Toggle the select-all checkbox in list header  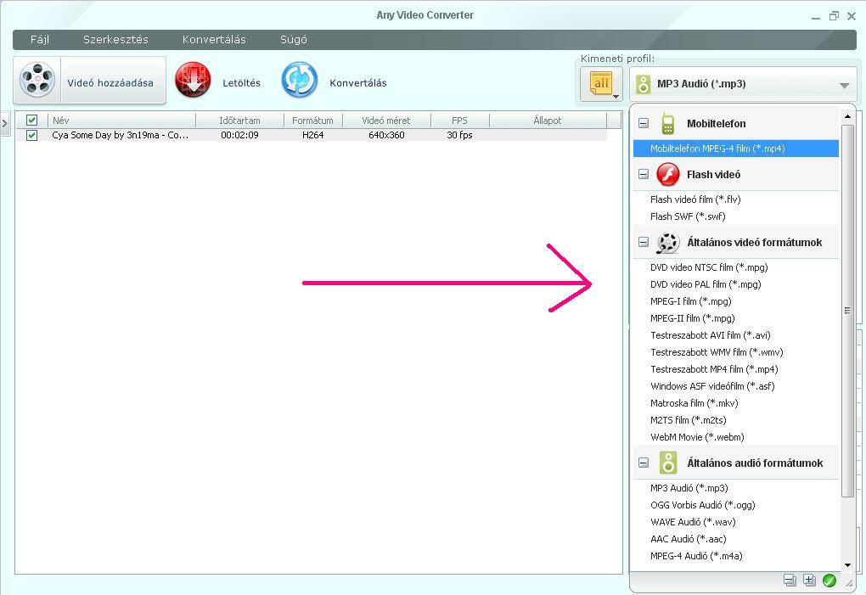32,120
